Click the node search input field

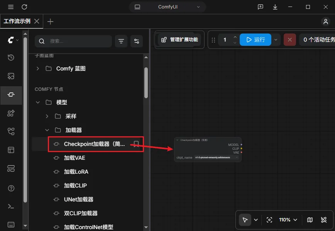73,41
